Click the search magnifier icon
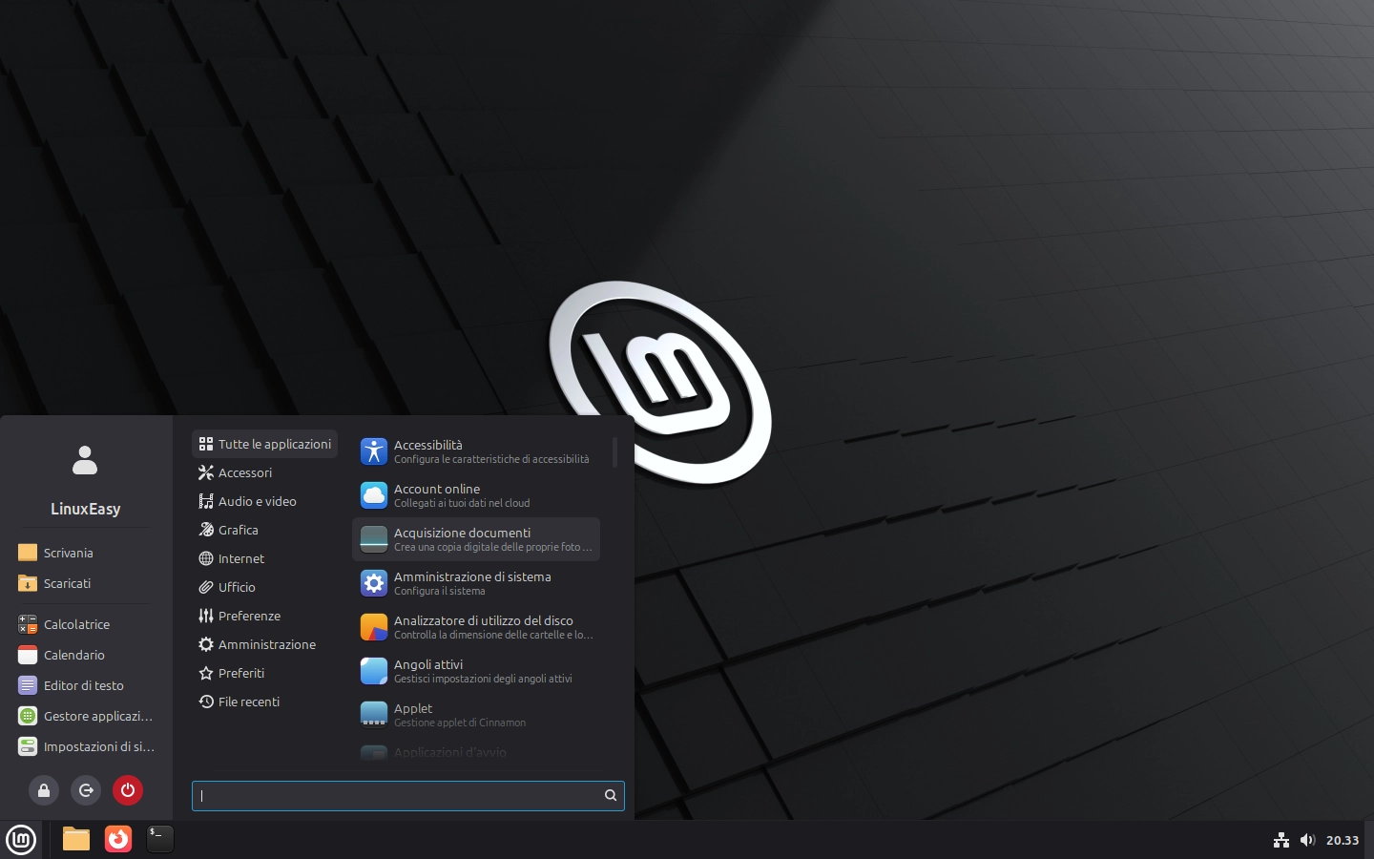The height and width of the screenshot is (859, 1374). 611,795
